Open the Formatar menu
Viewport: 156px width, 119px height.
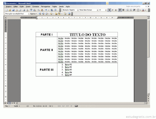click(x=36, y=7)
